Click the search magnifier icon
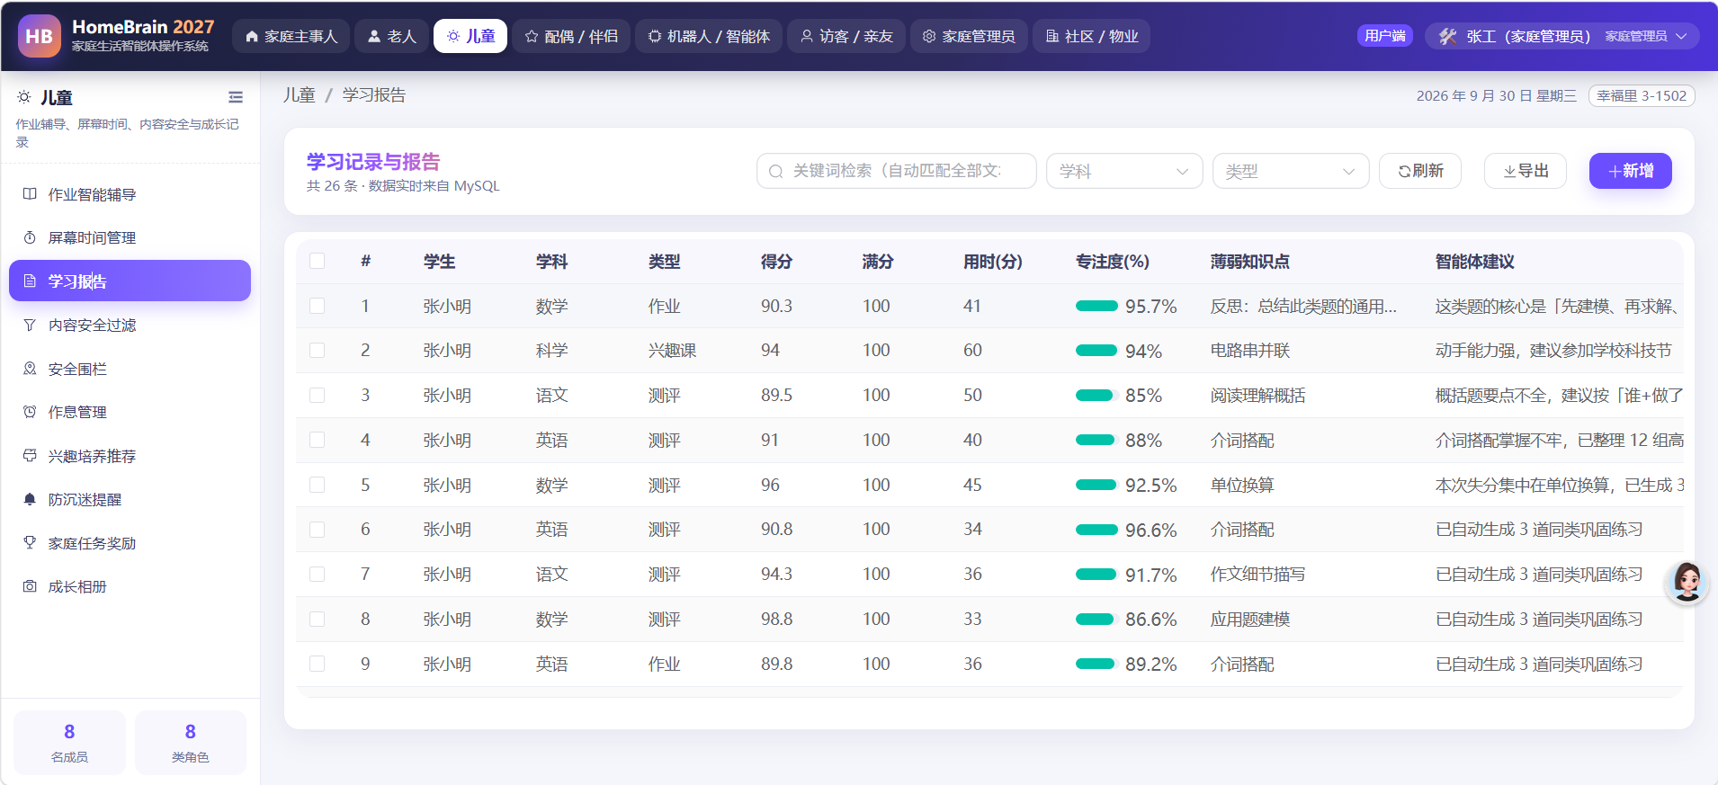Screen dimensions: 1718x785 (x=775, y=172)
